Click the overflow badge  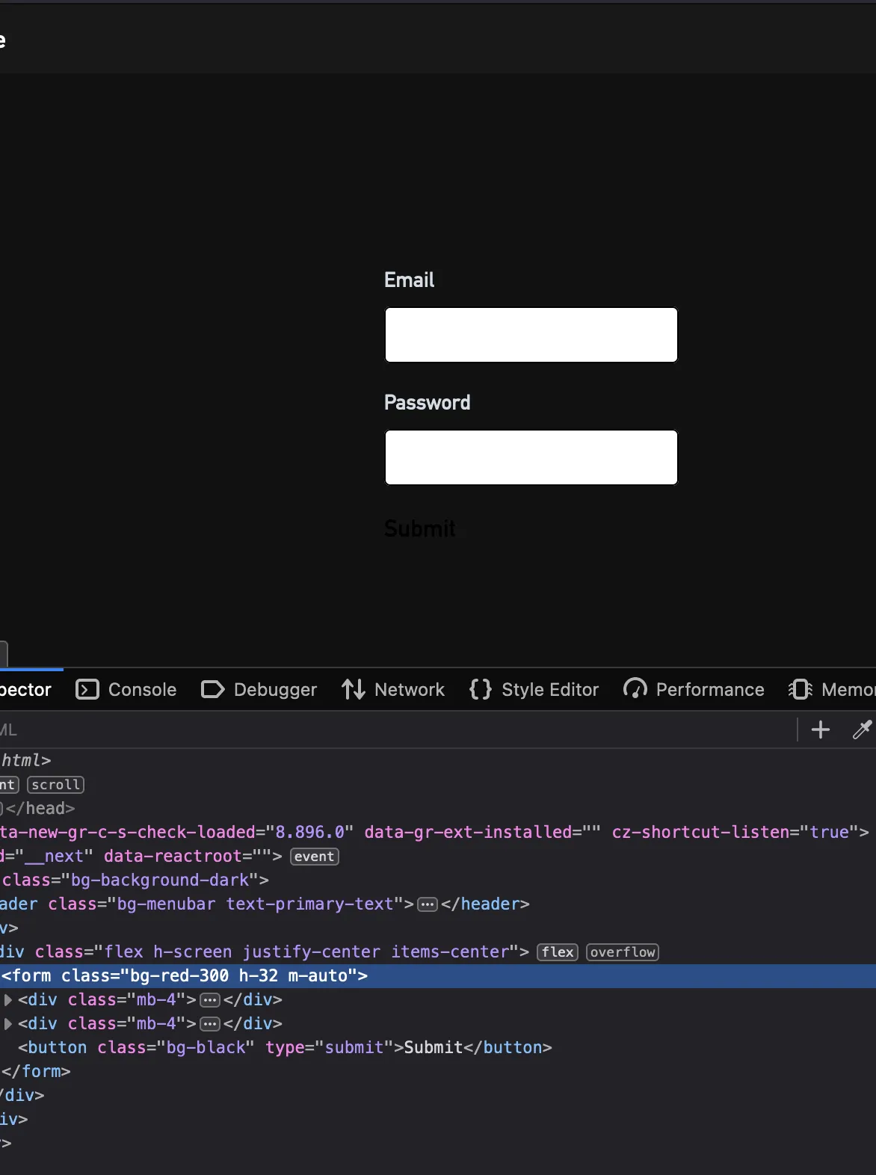623,952
